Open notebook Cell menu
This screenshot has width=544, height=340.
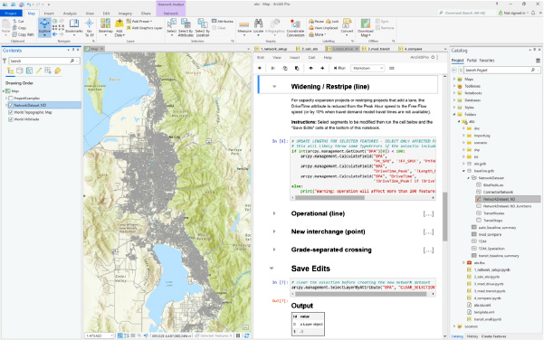click(311, 58)
